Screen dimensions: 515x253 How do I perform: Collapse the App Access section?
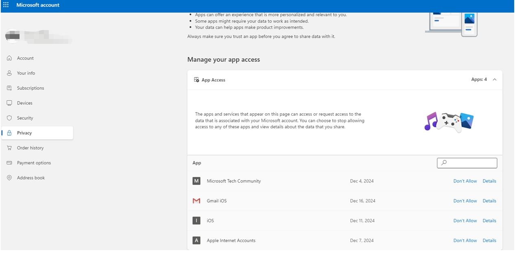click(x=495, y=80)
